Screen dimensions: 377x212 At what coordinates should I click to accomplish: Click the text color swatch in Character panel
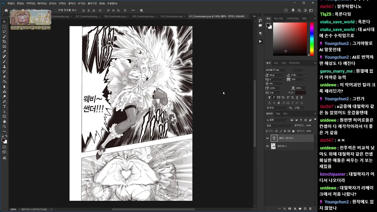pyautogui.click(x=301, y=93)
